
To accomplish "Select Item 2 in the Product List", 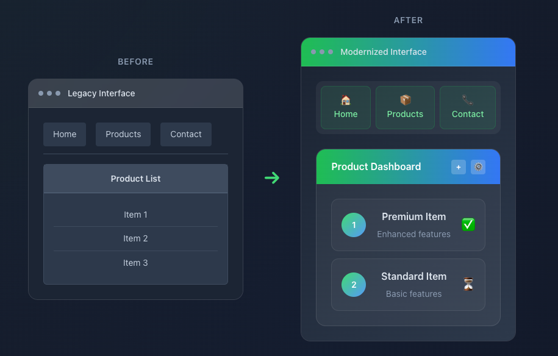I will tap(135, 238).
